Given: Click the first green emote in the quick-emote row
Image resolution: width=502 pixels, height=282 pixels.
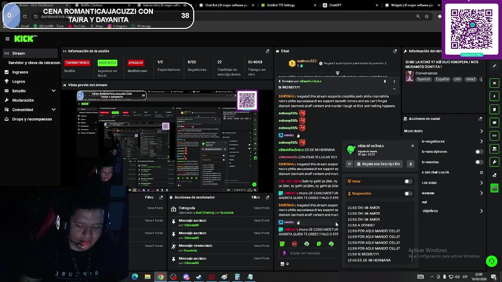Looking at the screenshot, I should point(282,244).
